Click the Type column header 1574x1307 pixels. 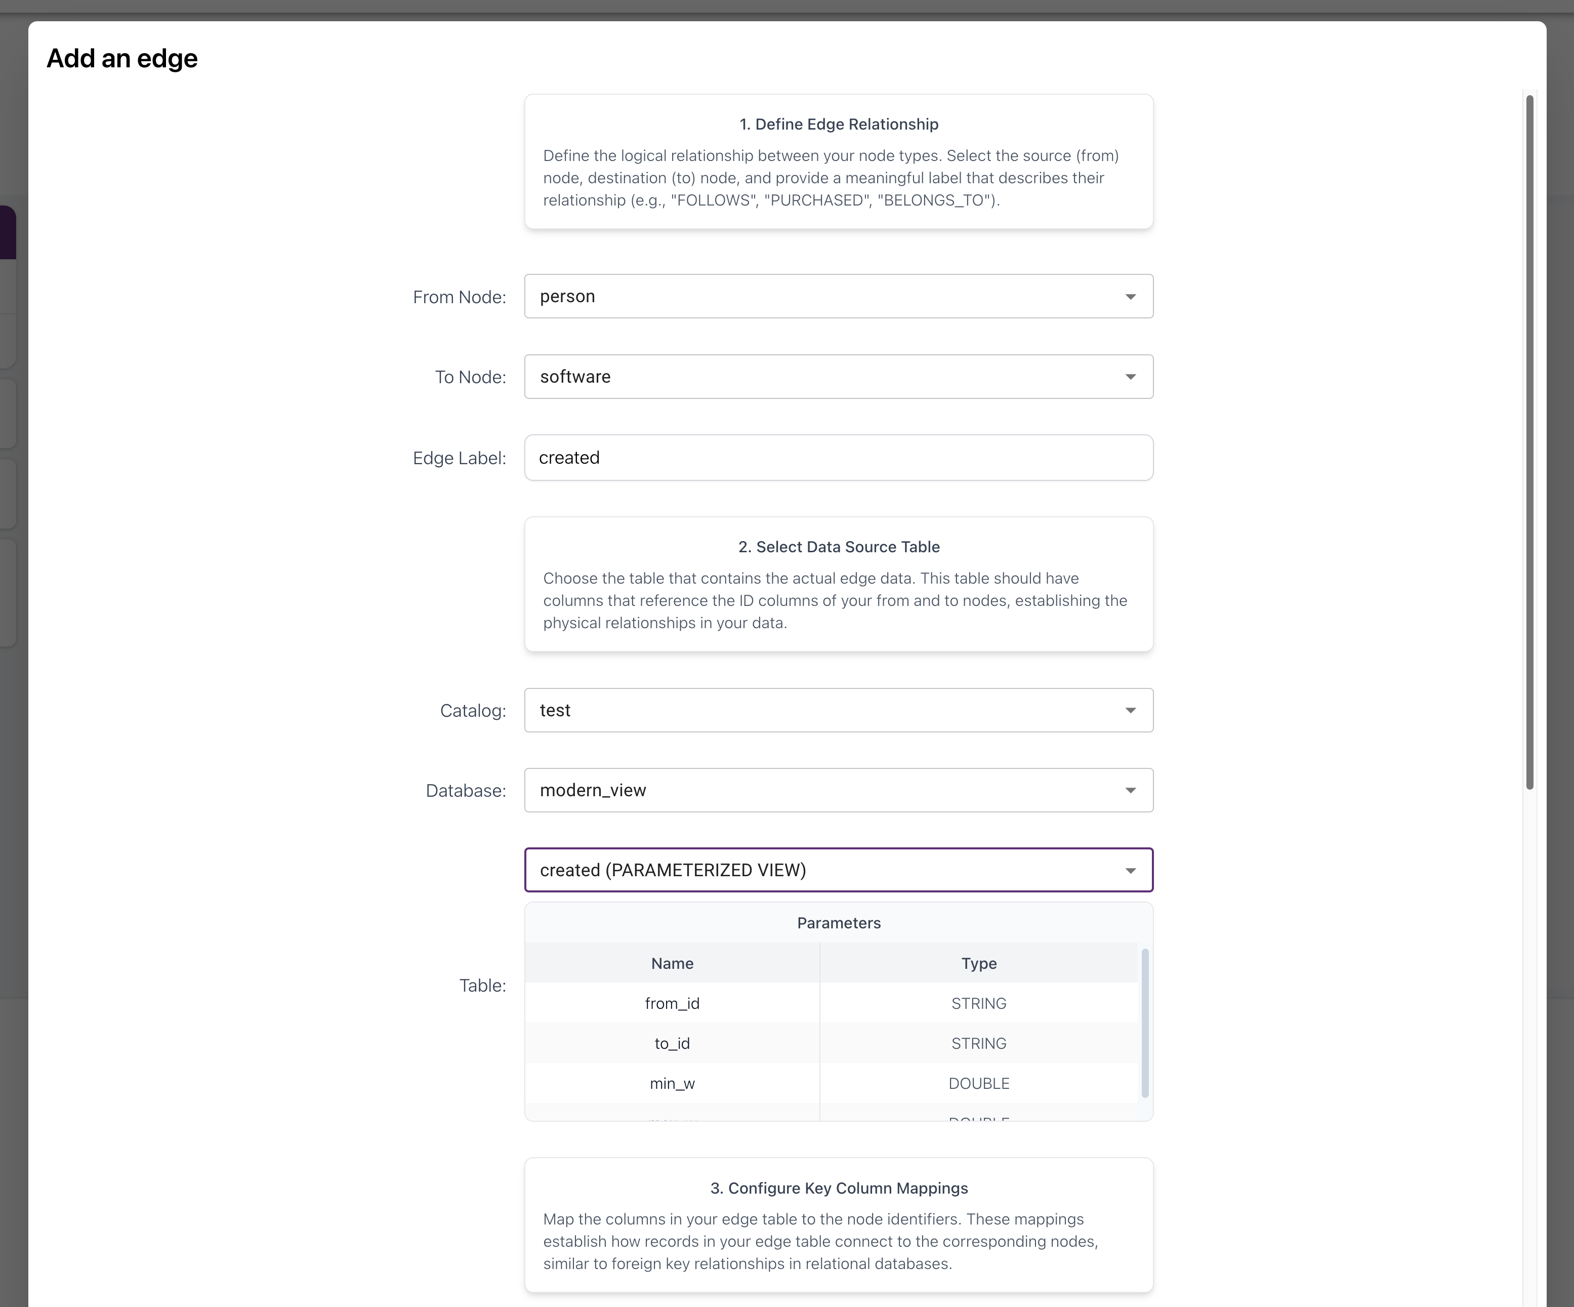(x=979, y=963)
